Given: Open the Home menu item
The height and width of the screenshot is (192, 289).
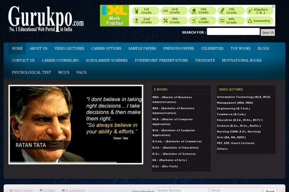Looking at the screenshot, I should click(x=17, y=48).
